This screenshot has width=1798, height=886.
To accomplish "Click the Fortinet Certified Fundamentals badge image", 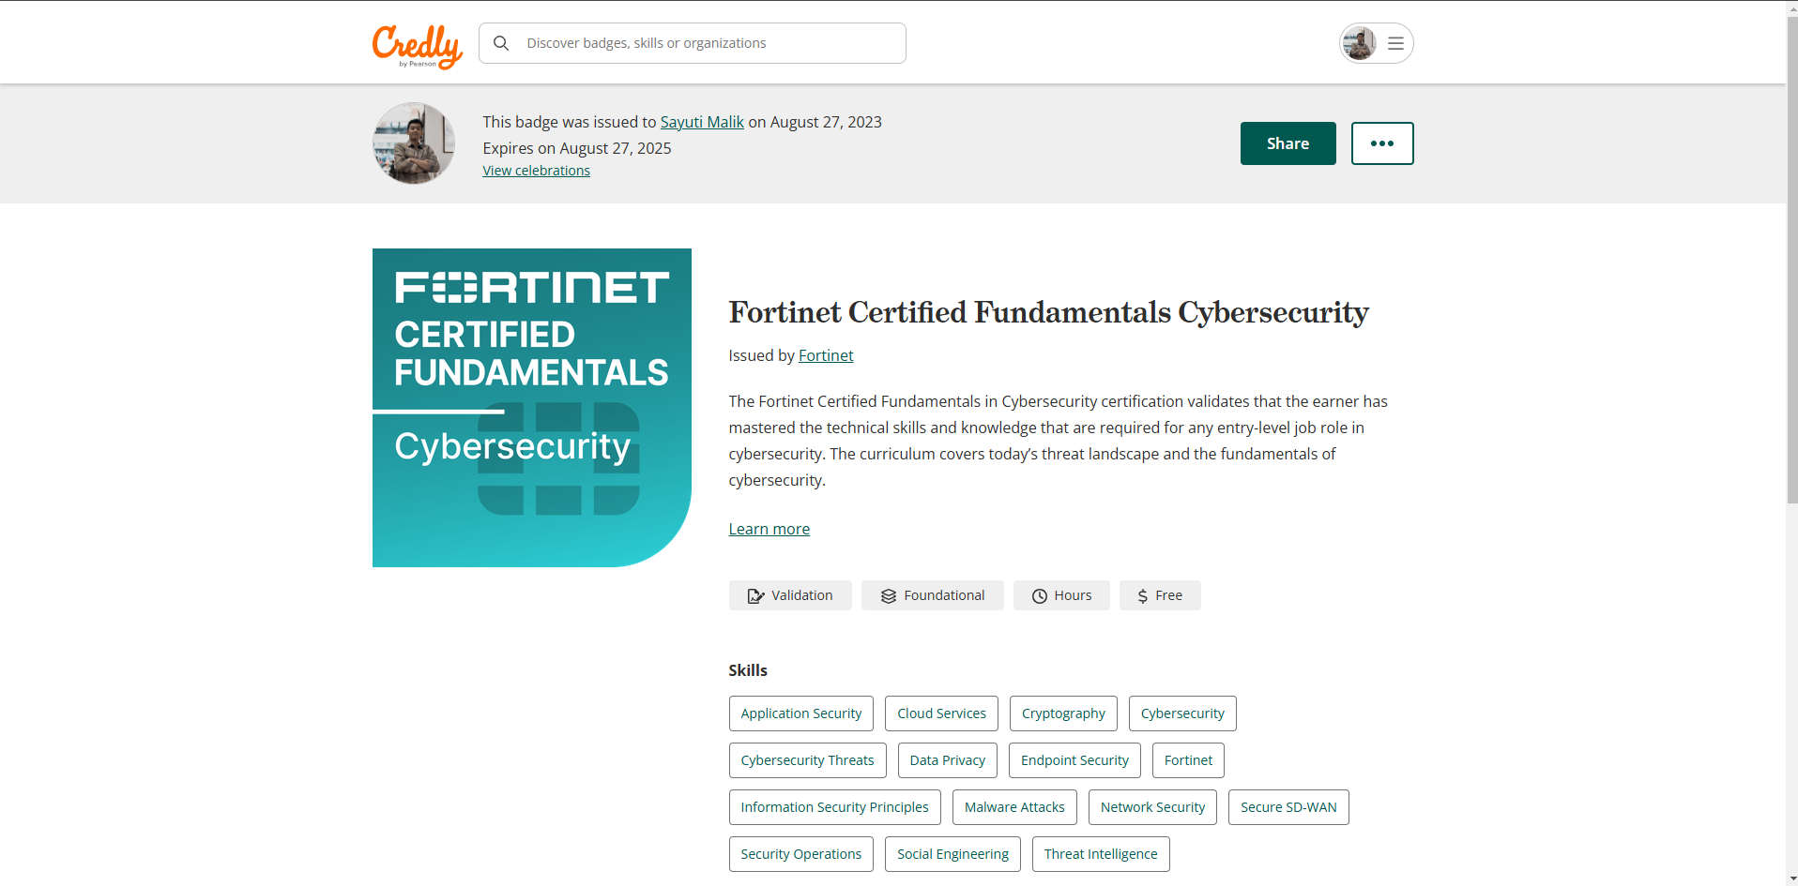I will [x=532, y=408].
